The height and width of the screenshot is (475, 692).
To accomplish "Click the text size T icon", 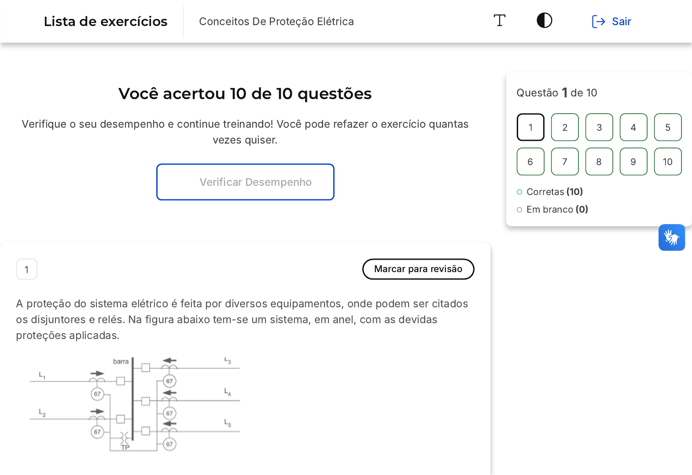I will [499, 21].
